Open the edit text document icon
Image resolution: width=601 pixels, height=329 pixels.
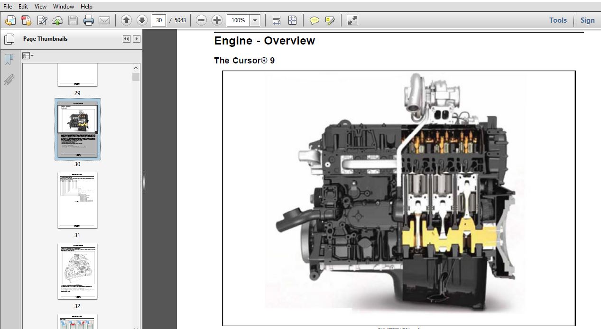coord(42,20)
